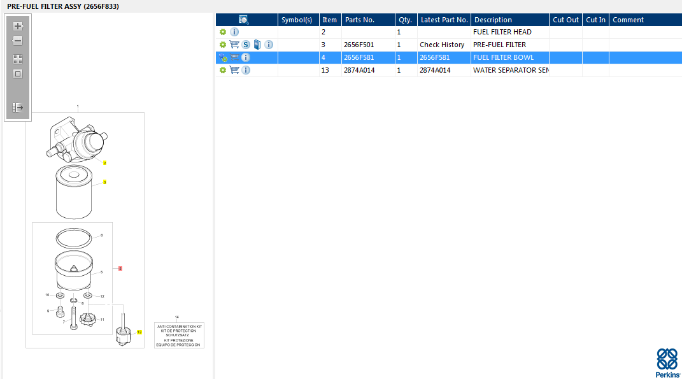682x379 pixels.
Task: Sort by the Parts No. column header
Action: 369,20
